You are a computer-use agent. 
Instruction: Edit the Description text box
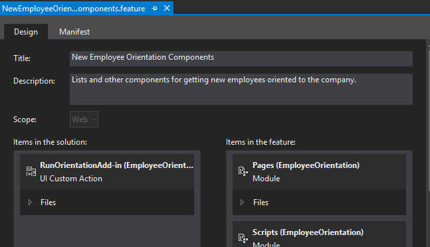(241, 89)
